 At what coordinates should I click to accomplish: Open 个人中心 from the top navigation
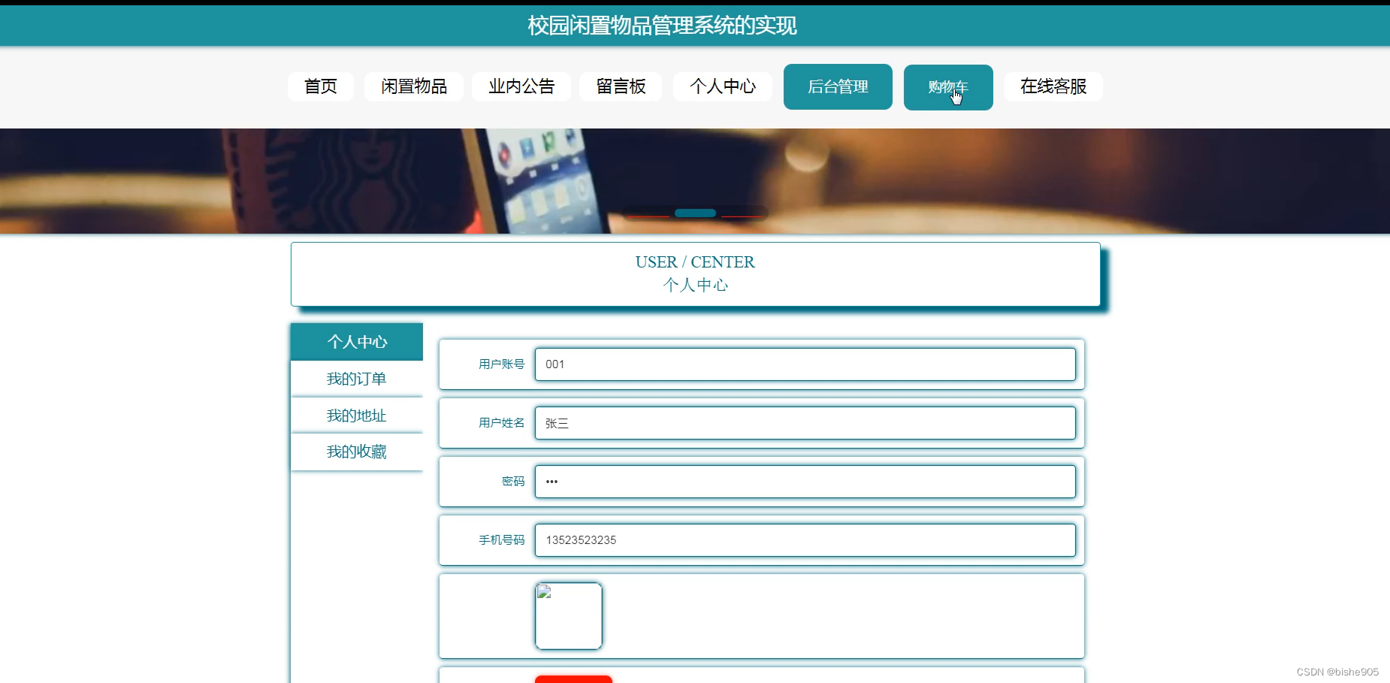[723, 86]
